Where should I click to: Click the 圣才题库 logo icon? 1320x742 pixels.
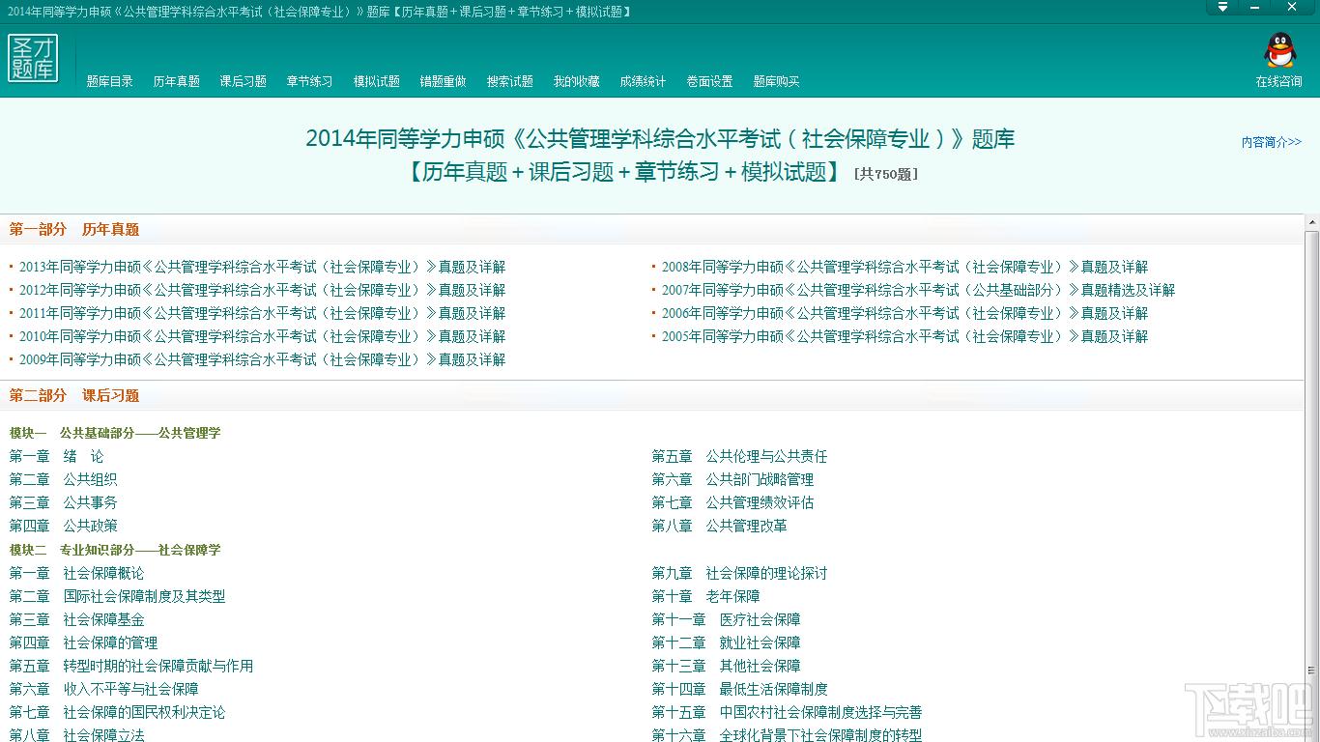(33, 58)
